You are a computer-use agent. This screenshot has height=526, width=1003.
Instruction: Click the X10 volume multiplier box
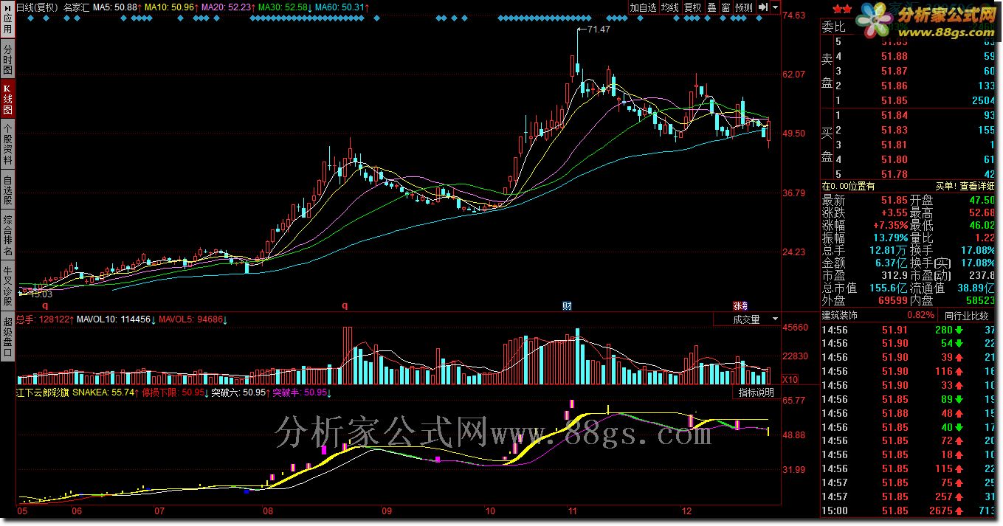790,379
